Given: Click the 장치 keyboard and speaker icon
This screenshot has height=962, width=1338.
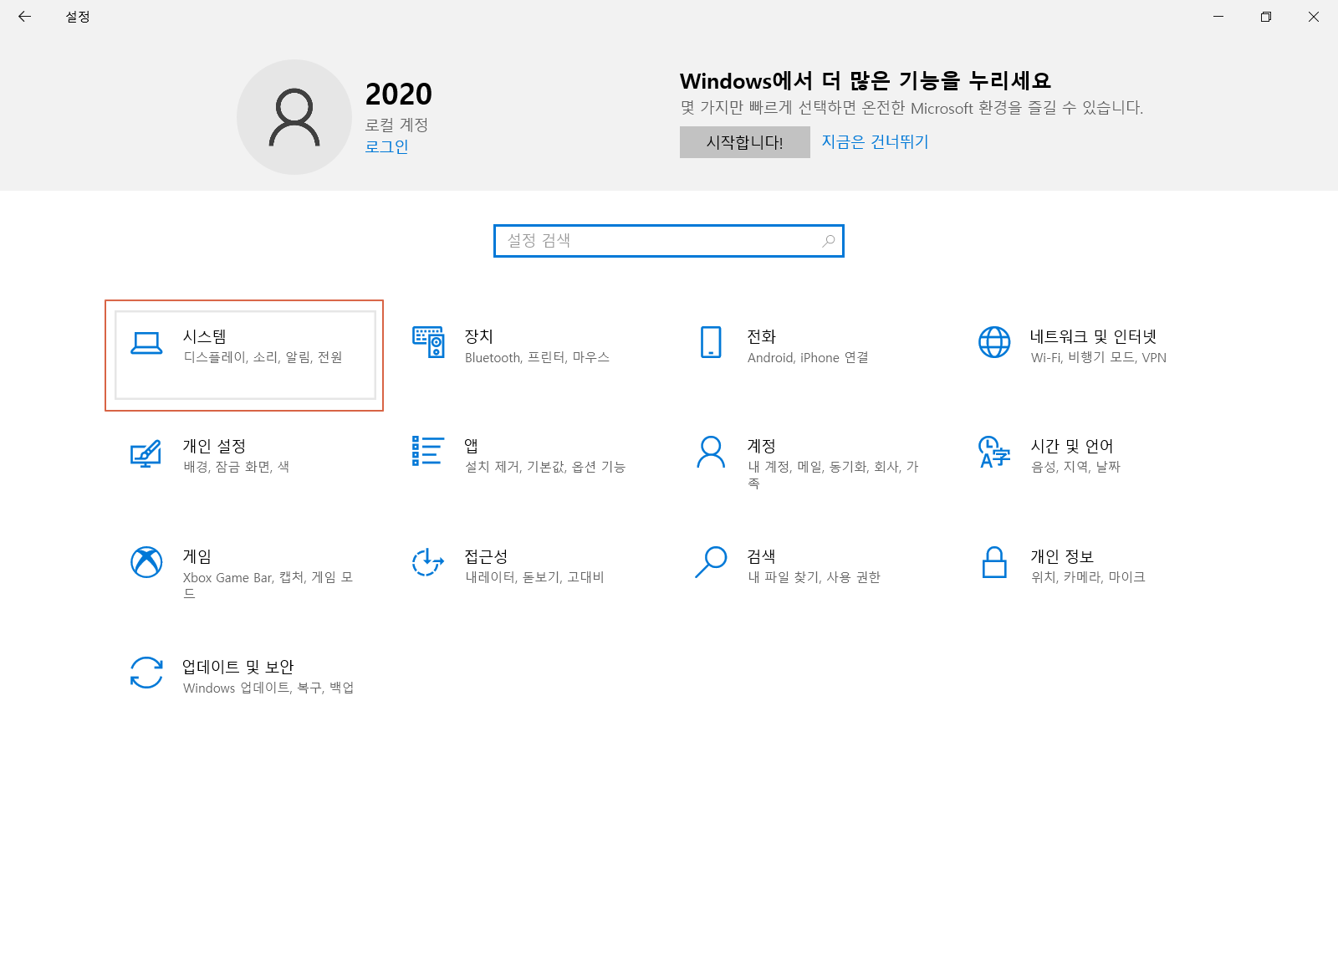Looking at the screenshot, I should coord(428,342).
